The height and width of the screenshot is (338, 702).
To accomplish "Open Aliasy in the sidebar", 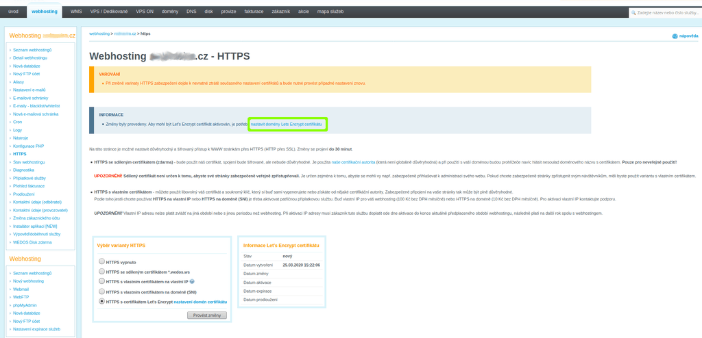I will (19, 82).
